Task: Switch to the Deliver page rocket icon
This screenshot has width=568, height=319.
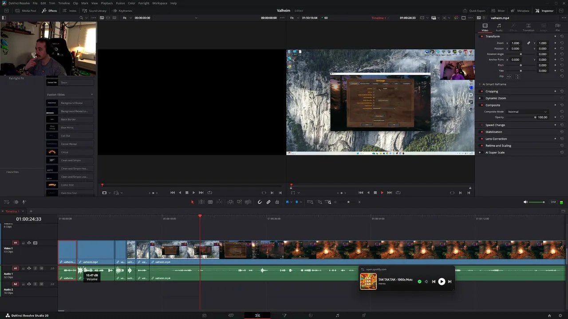Action: tap(364, 315)
